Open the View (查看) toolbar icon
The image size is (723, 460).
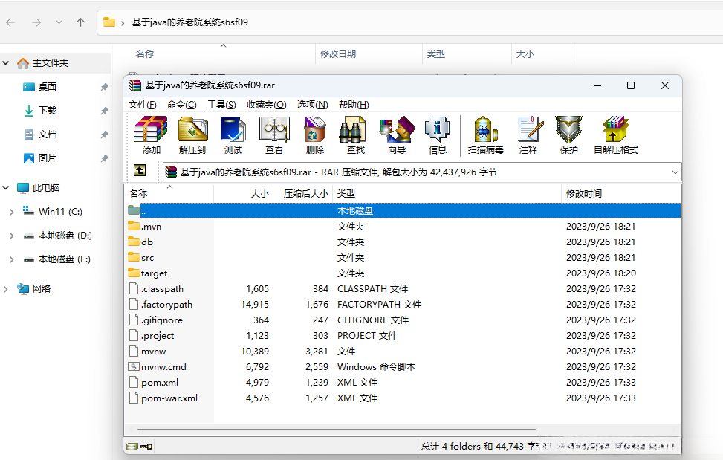click(x=274, y=135)
